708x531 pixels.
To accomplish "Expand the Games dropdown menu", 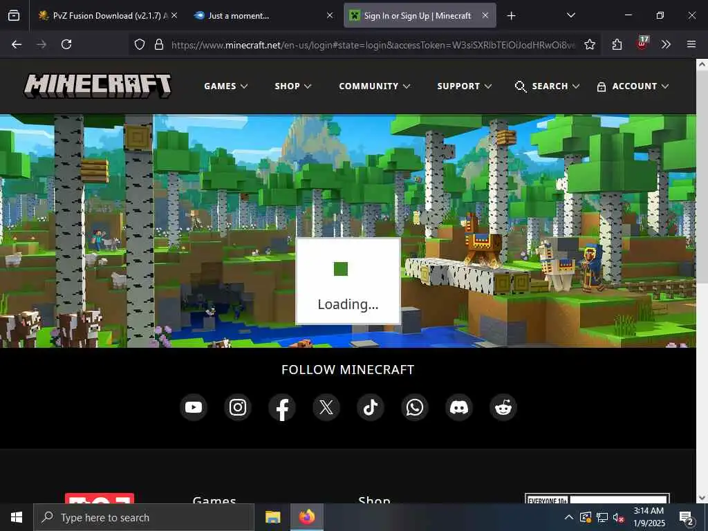I will point(226,86).
